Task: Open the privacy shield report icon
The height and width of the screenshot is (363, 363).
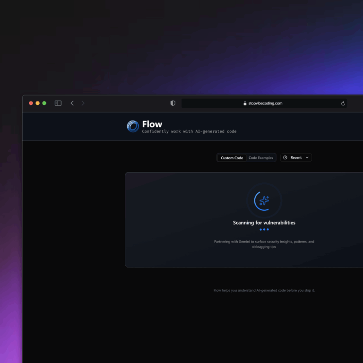Action: pos(173,103)
